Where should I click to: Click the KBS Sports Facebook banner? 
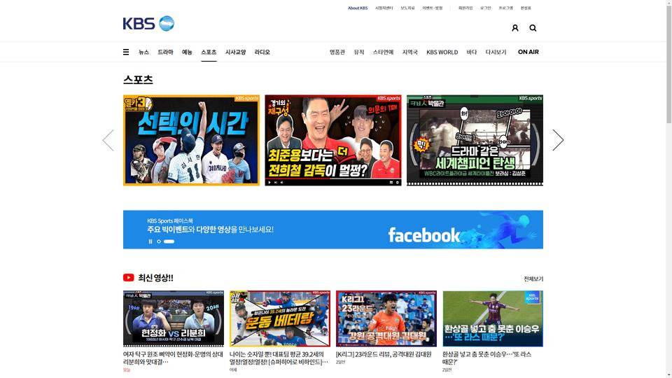[x=333, y=230]
